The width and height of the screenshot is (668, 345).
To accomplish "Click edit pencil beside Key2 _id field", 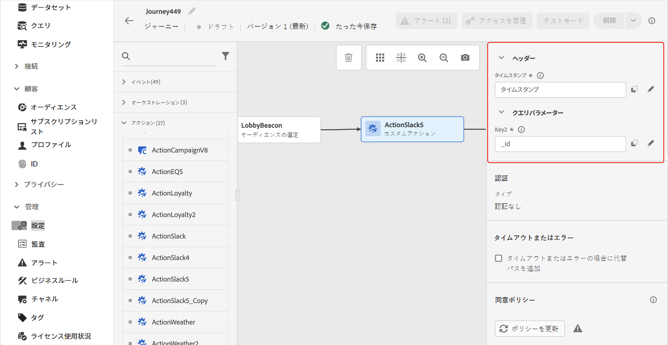I will click(650, 143).
